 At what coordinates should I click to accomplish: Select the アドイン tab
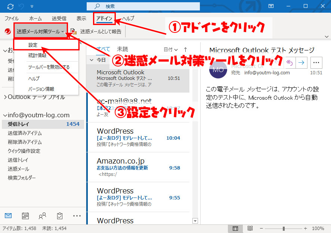[x=104, y=19]
